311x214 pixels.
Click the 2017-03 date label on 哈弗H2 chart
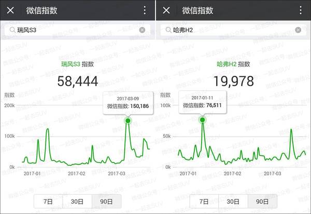click(x=272, y=173)
